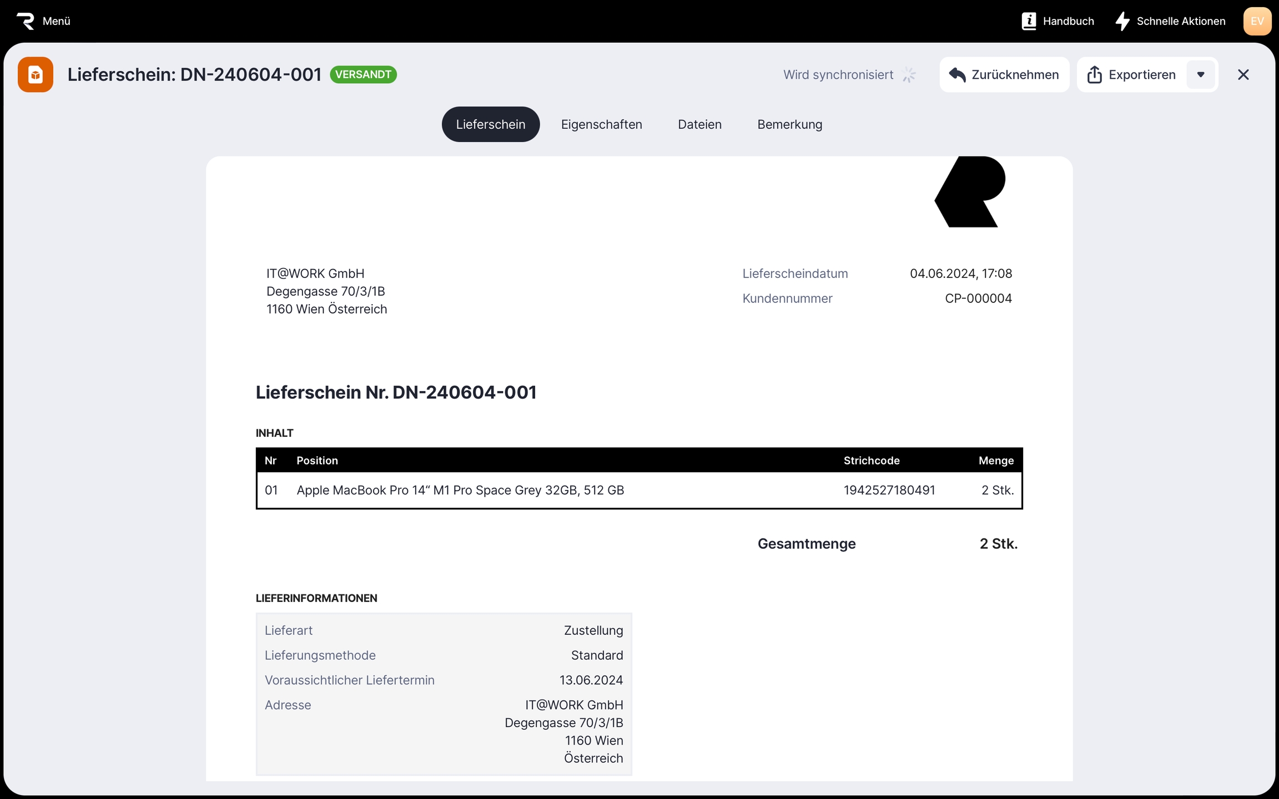This screenshot has height=799, width=1279.
Task: Open the Menü label
Action: pos(57,21)
